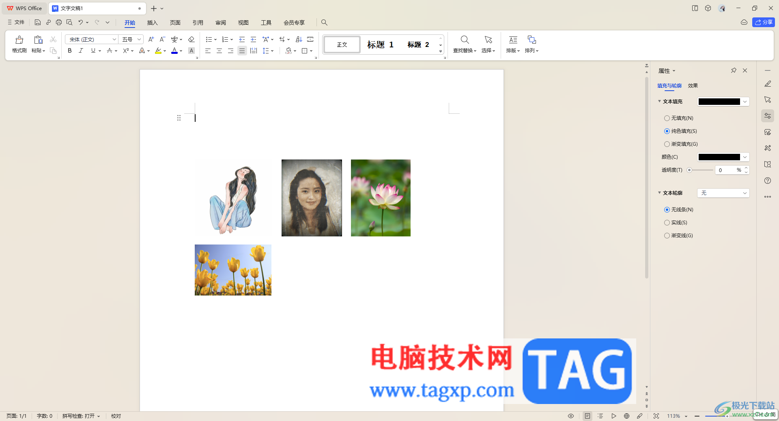Apply the 标题 2 heading style
The height and width of the screenshot is (421, 779).
pos(418,45)
